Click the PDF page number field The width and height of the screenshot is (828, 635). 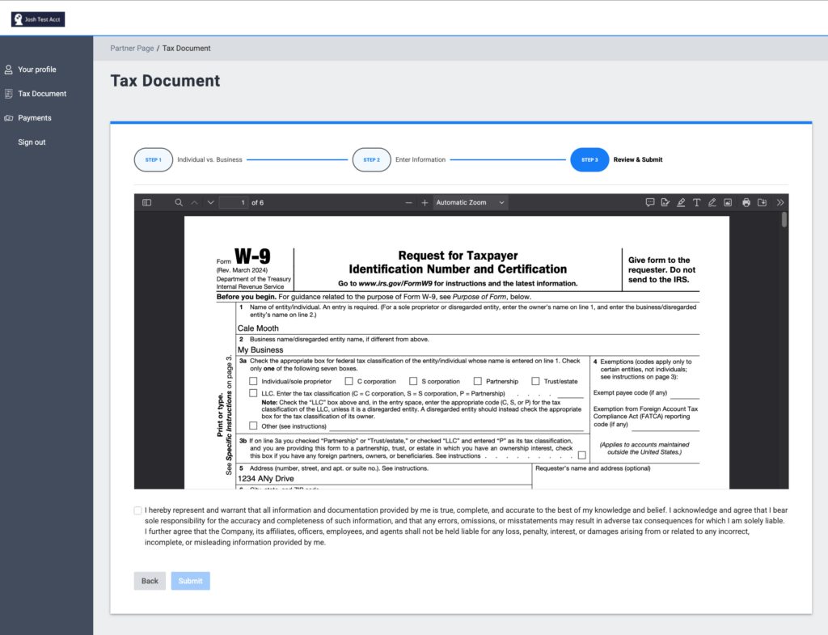[234, 202]
